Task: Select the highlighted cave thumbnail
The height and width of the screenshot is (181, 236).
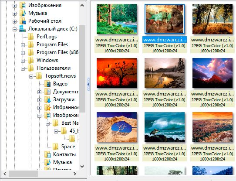Action: [165, 19]
